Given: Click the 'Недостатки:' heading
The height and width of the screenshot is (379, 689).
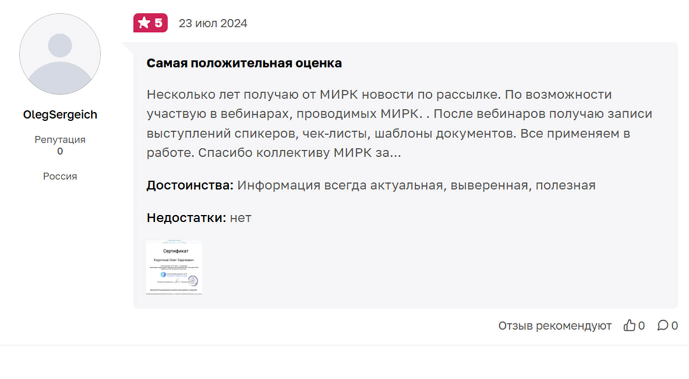Looking at the screenshot, I should point(186,218).
